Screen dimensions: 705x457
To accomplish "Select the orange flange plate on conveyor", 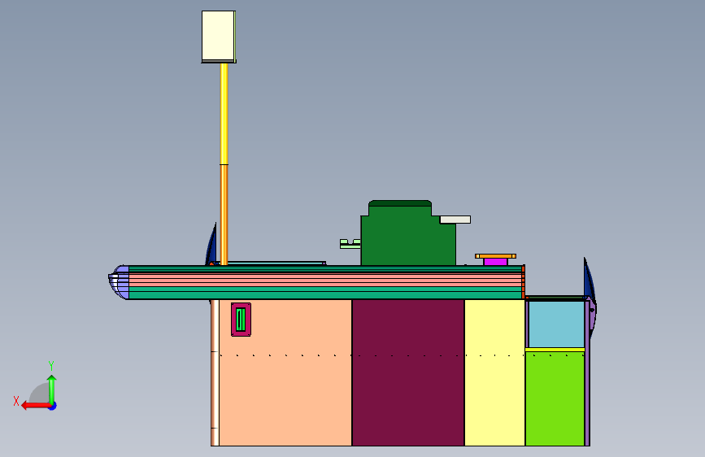I will (x=495, y=256).
